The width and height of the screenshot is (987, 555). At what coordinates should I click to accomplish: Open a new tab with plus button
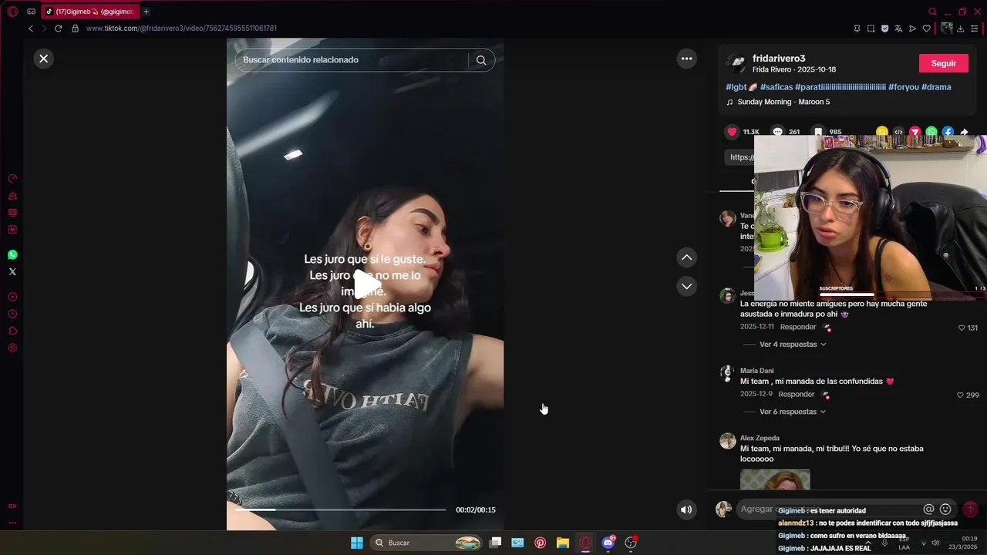pos(146,12)
